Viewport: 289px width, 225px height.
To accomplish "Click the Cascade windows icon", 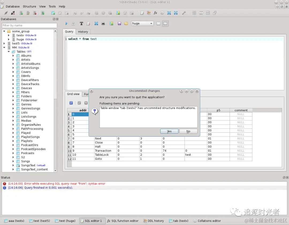I will (215, 13).
